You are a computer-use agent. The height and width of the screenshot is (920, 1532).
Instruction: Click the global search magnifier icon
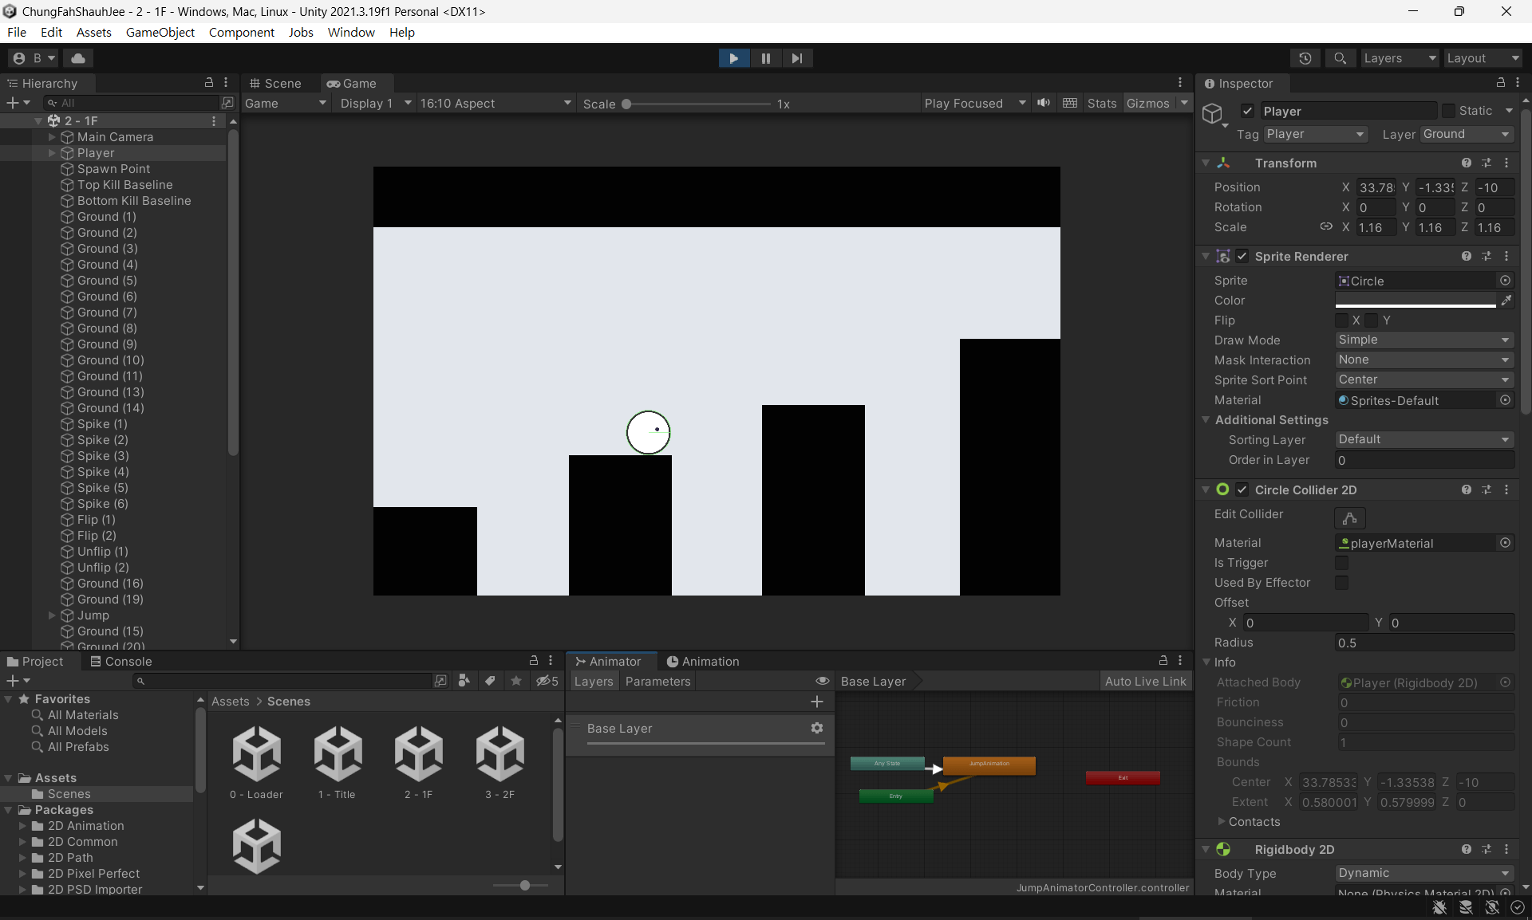click(1340, 58)
